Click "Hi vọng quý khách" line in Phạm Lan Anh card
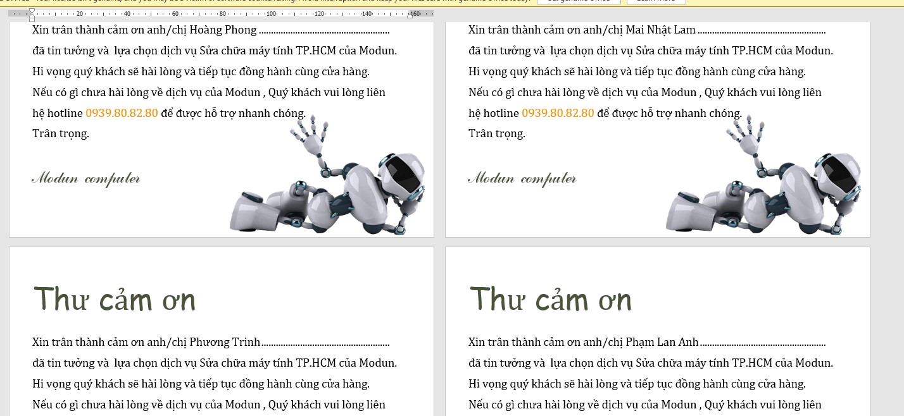The width and height of the screenshot is (904, 416). (637, 384)
